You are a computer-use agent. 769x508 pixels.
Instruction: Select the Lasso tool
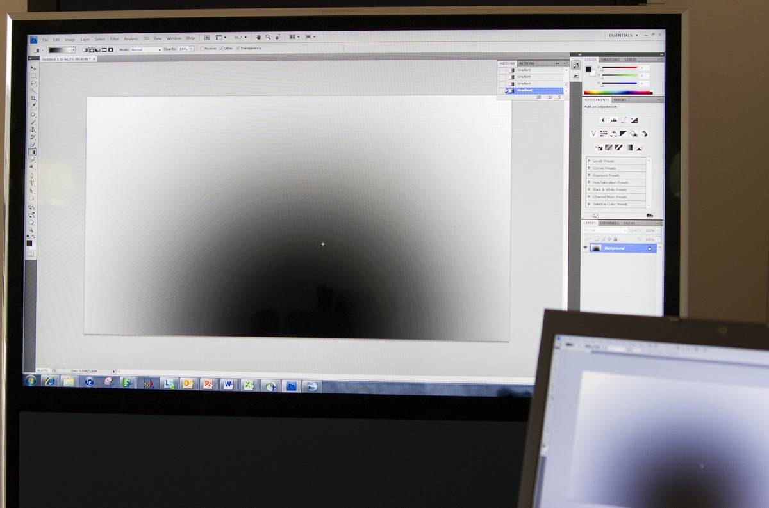pyautogui.click(x=33, y=83)
